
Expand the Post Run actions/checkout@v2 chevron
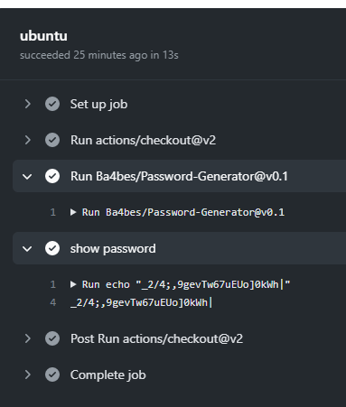(27, 338)
